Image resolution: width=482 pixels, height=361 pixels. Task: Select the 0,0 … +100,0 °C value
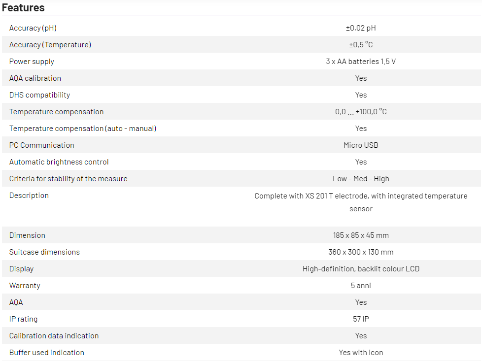click(361, 112)
